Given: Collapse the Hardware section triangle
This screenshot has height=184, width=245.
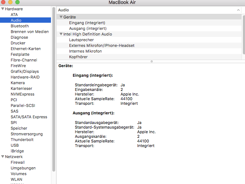Looking at the screenshot, I should point(2,9).
